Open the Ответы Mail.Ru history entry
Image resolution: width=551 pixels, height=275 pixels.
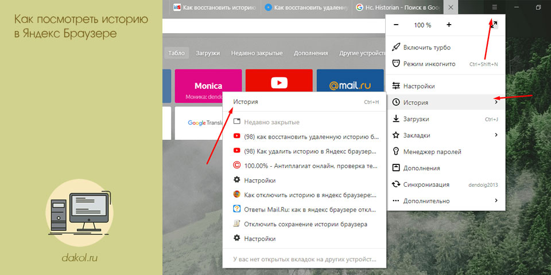305,210
